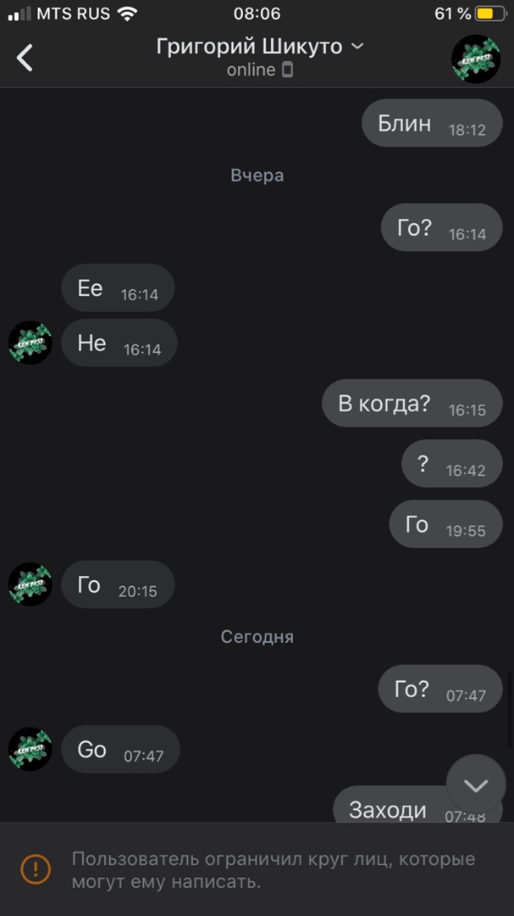Tap the "Го" message sent at 19:55
This screenshot has width=514, height=916.
point(445,524)
